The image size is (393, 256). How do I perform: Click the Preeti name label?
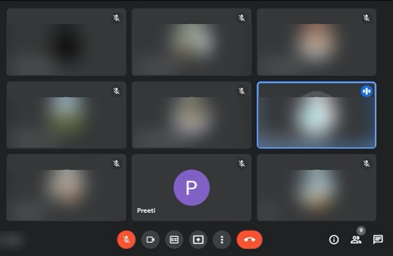[146, 211]
